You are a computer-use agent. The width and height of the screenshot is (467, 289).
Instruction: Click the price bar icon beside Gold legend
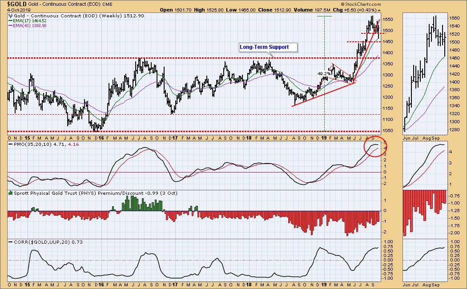[10, 16]
